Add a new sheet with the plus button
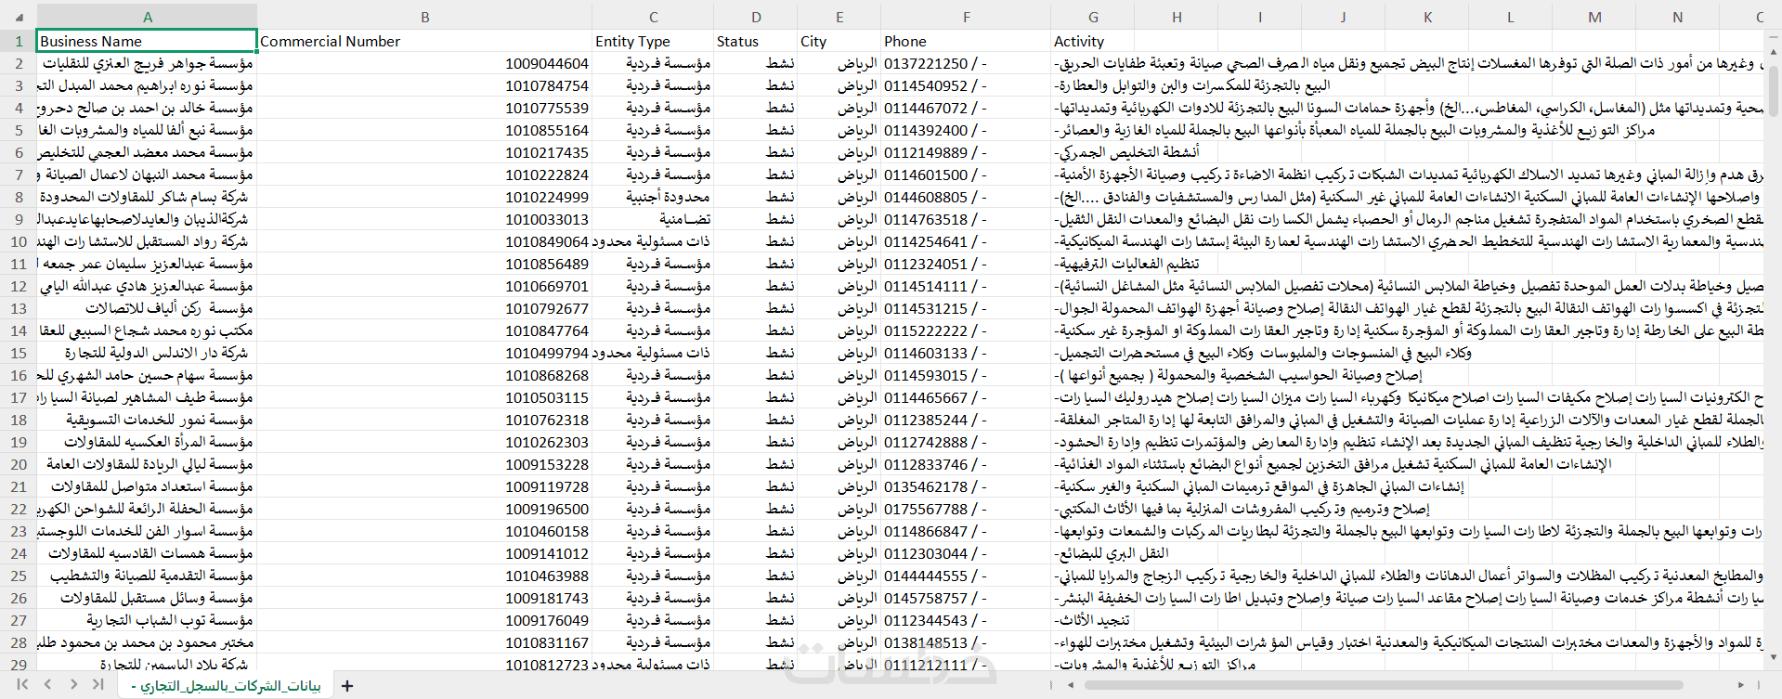Screen dimensions: 1782x699 (347, 686)
